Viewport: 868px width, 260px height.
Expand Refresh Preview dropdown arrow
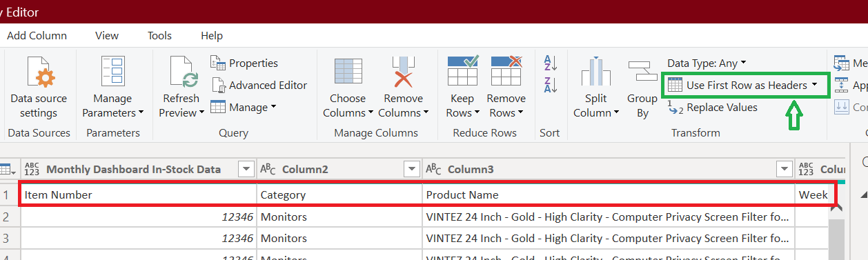coord(202,113)
